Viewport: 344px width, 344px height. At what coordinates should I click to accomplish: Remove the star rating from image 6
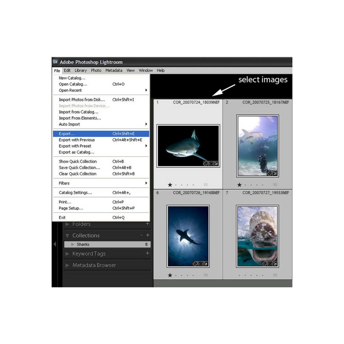tap(170, 275)
